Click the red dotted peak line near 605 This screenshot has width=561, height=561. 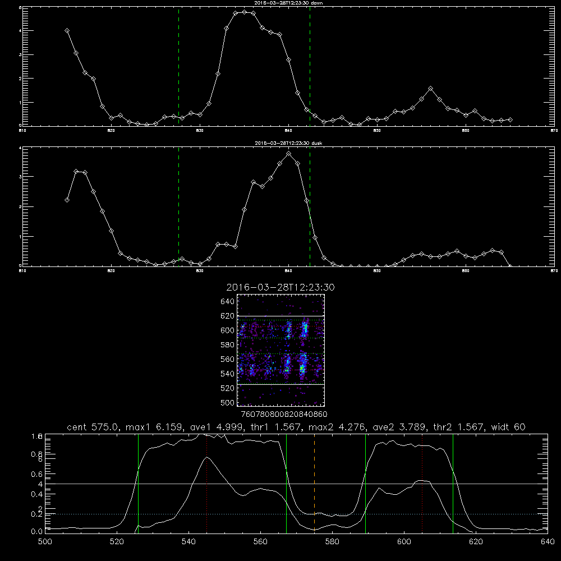coord(422,484)
